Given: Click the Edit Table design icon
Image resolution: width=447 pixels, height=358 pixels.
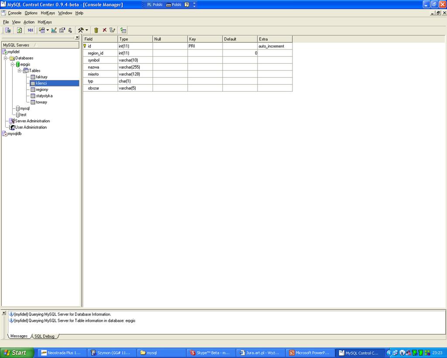Looking at the screenshot, I should 54,30.
